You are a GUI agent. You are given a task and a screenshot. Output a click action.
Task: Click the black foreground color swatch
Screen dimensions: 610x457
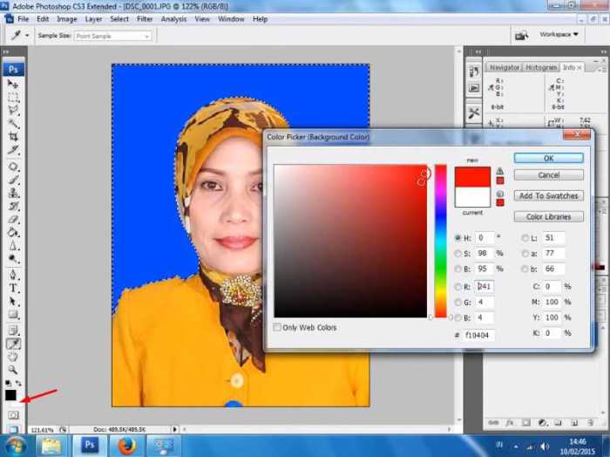(10, 395)
